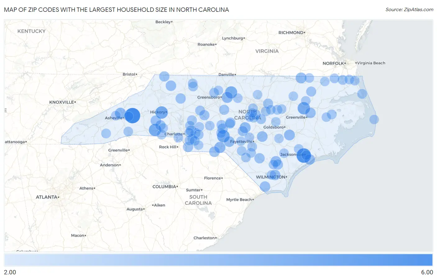Click the Goldsboro city label
This screenshot has width=437, height=279.
[274, 127]
